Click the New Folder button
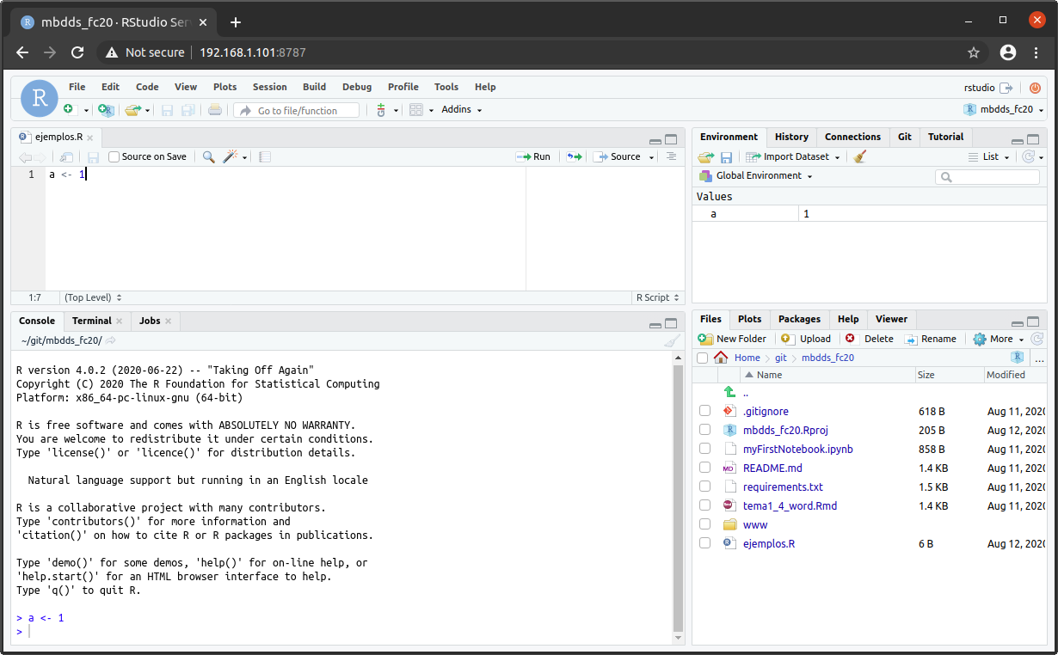 (732, 339)
